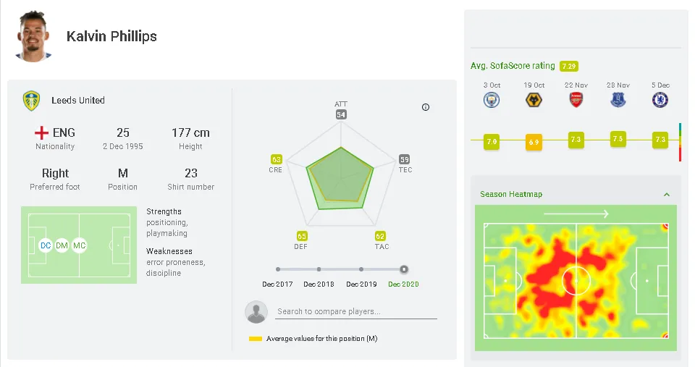695x367 pixels.
Task: Open the Leeds United team link
Action: [78, 101]
